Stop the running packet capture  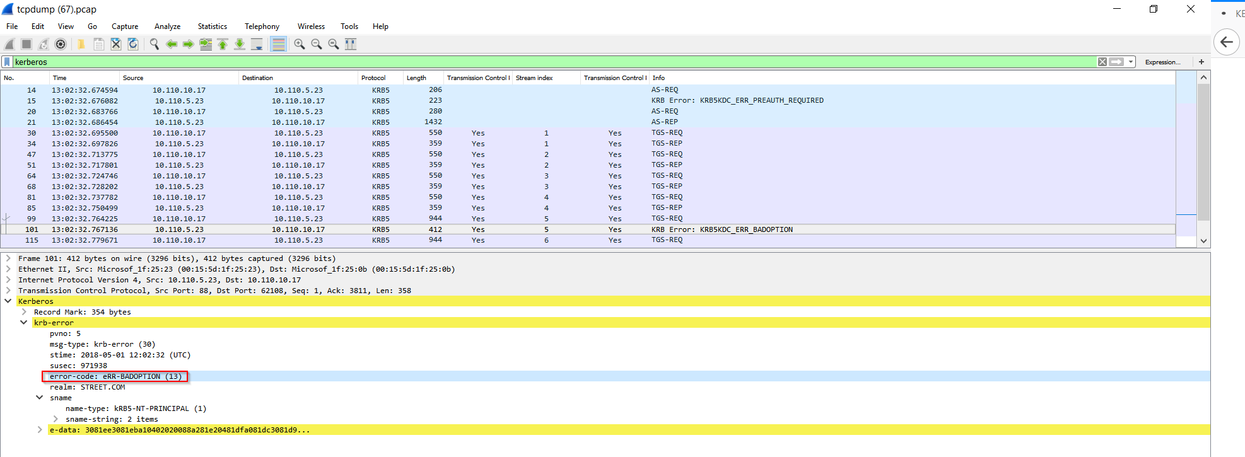point(26,44)
